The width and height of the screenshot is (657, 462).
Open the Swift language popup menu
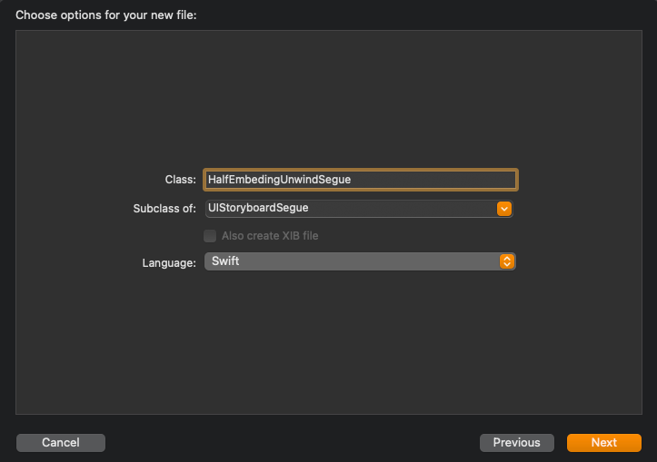(x=360, y=261)
